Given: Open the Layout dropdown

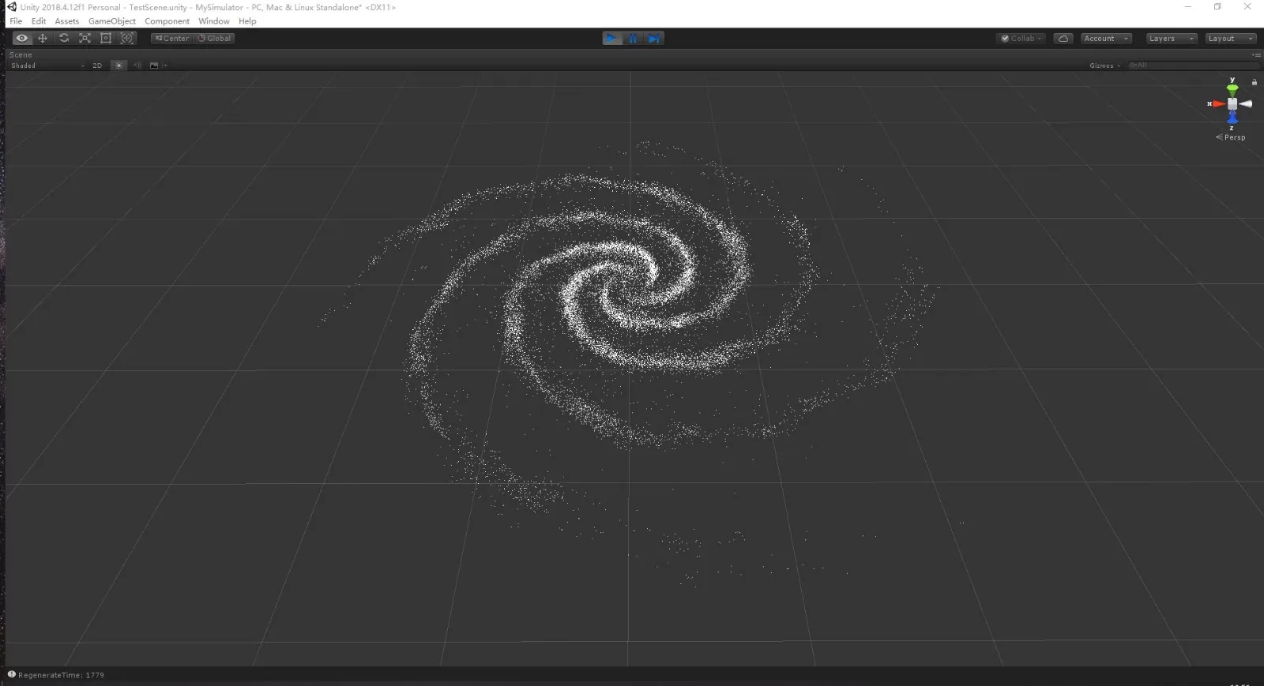Looking at the screenshot, I should pos(1231,38).
